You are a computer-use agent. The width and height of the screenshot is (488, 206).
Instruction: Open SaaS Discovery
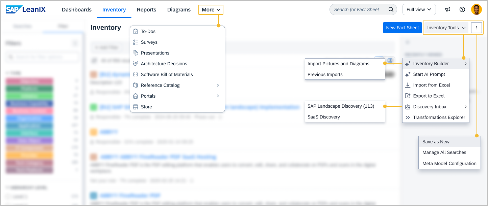coord(345,117)
